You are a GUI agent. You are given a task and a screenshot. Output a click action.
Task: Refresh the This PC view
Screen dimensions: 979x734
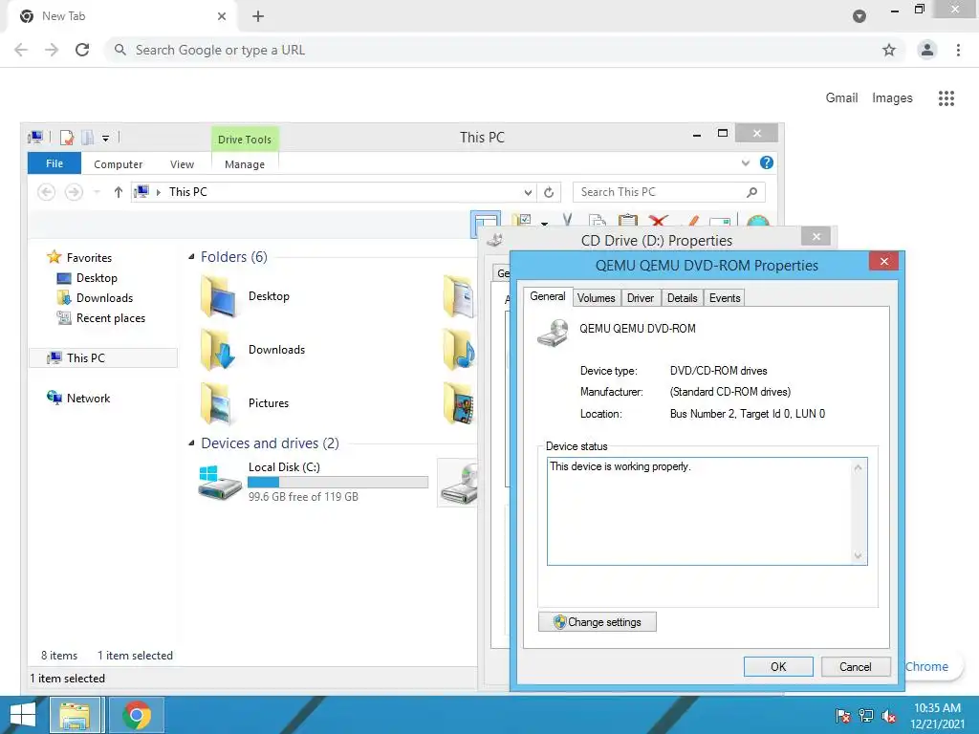(549, 192)
